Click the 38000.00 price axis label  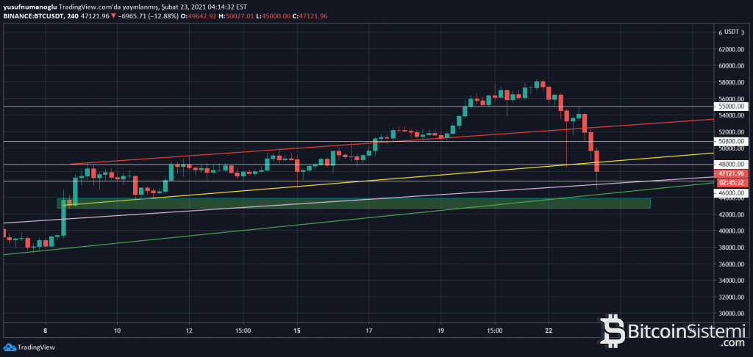[x=732, y=248]
